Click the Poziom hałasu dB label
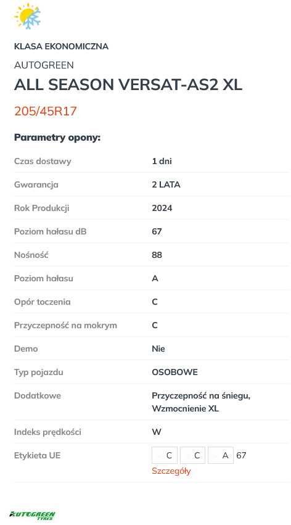The height and width of the screenshot is (525, 291). 50,231
